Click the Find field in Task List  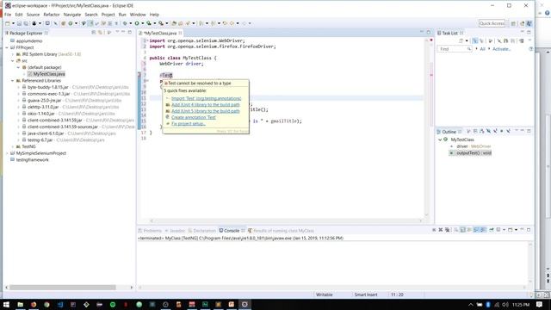click(454, 49)
